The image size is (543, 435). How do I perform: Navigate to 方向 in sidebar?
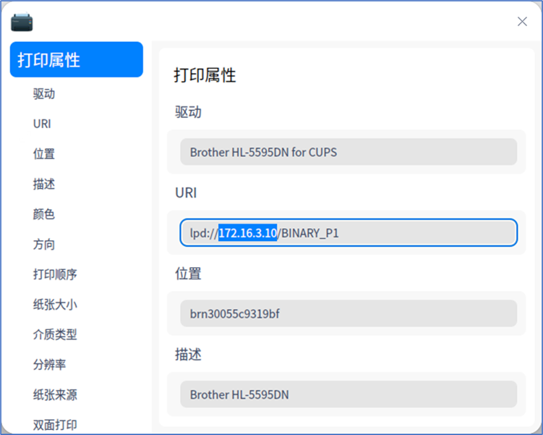44,244
